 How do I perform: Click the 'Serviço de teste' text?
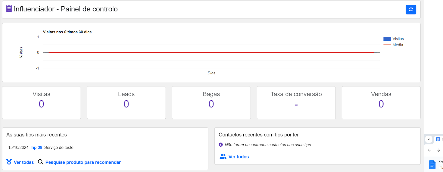[x=59, y=147]
